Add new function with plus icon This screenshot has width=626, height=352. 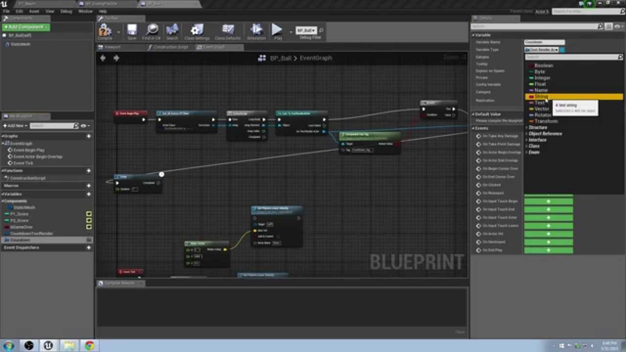89,171
